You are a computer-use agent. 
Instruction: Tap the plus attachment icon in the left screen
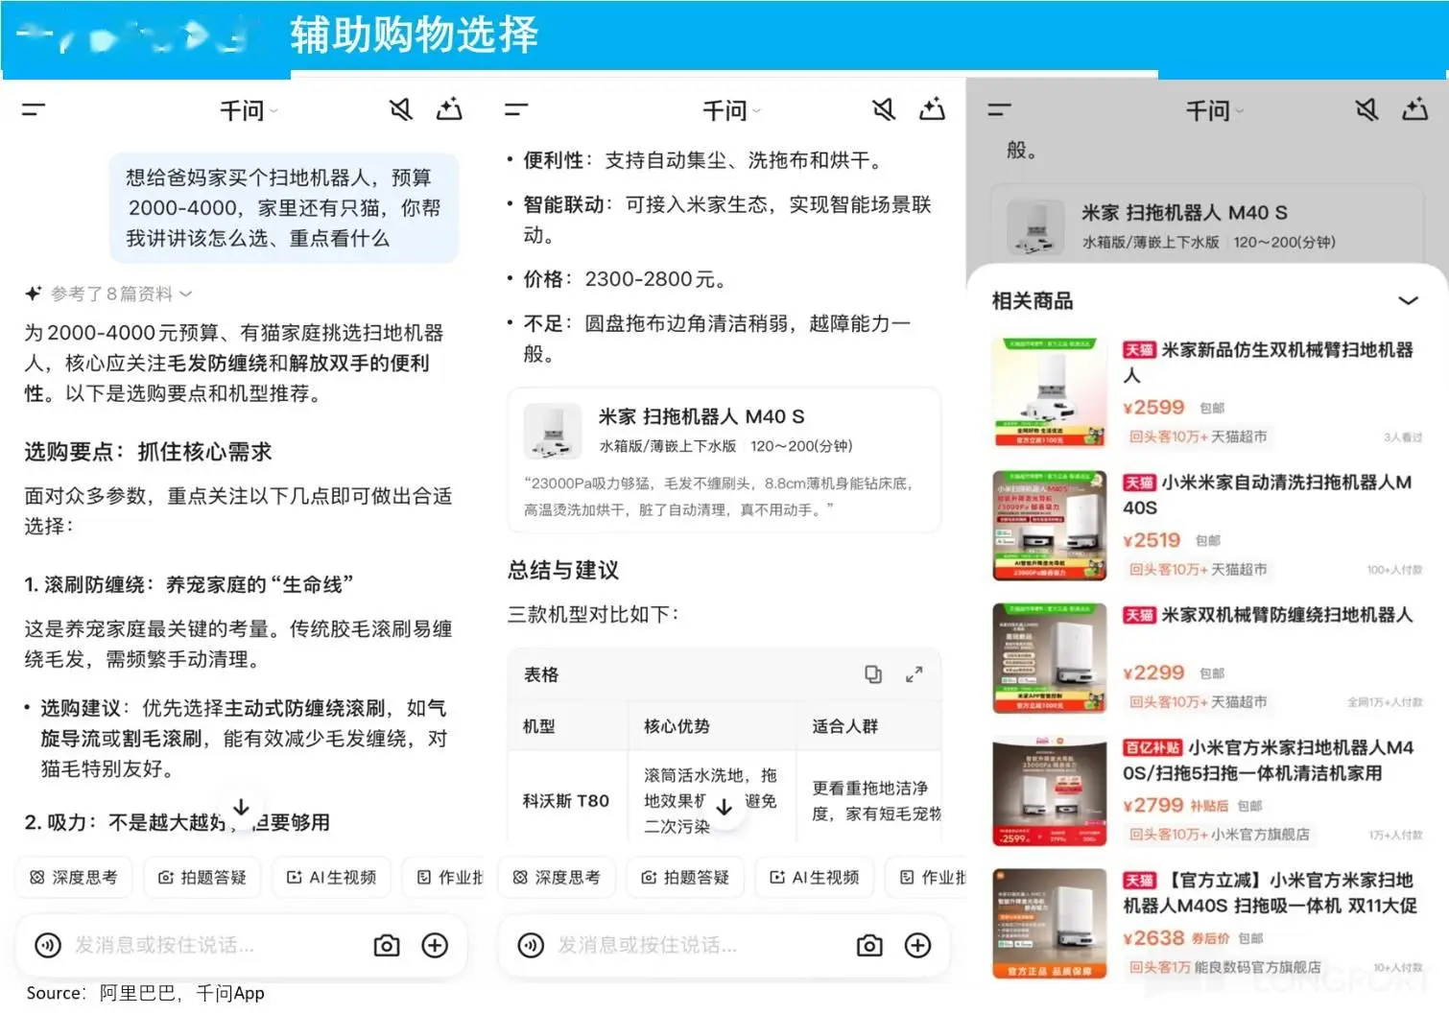tap(436, 946)
